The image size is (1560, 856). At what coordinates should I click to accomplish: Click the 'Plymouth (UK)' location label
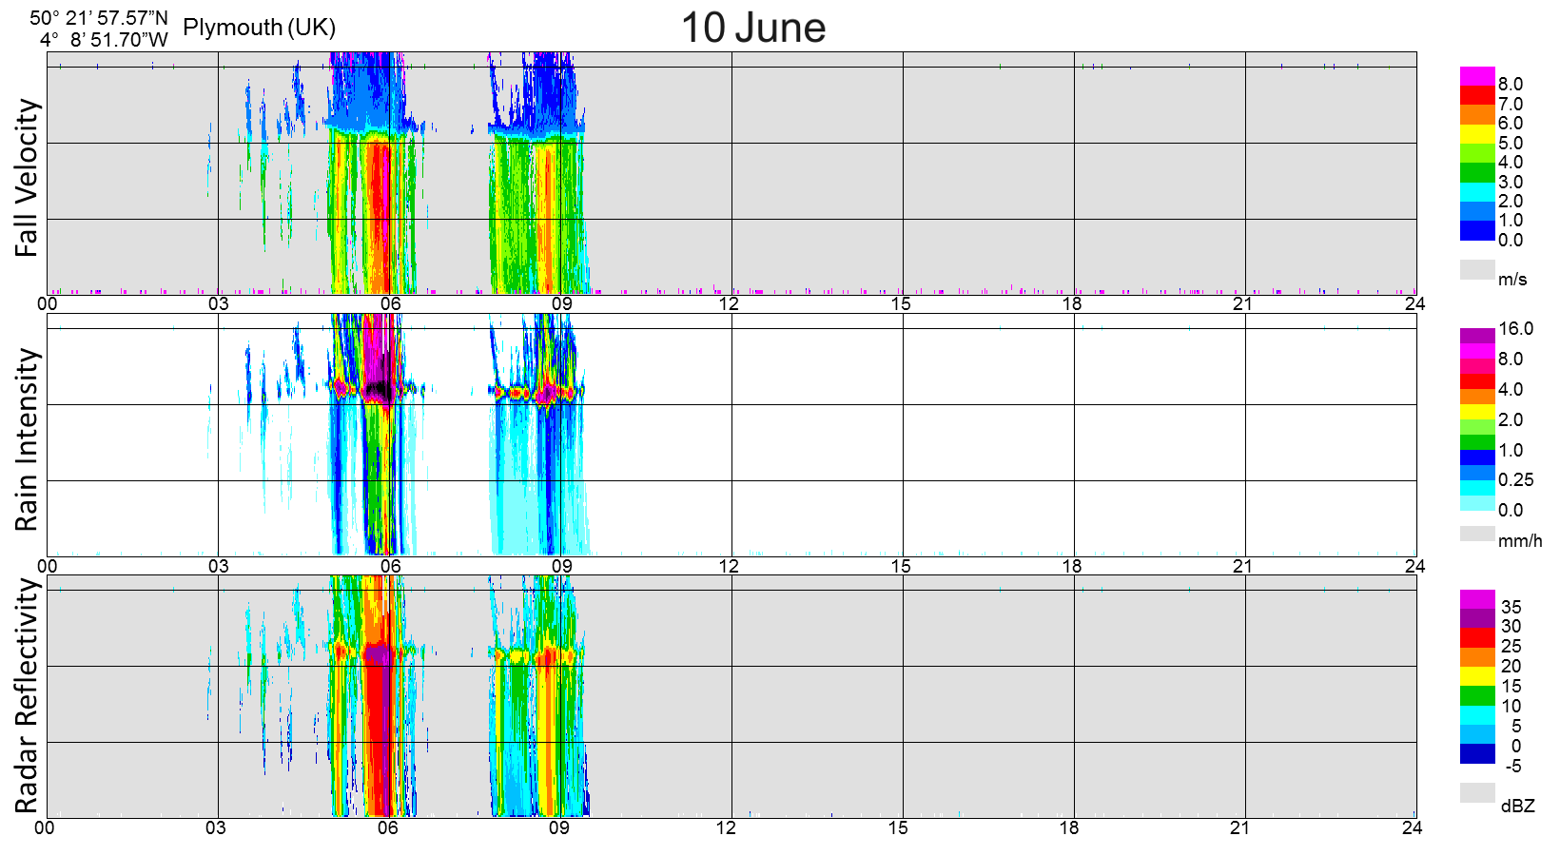(259, 27)
